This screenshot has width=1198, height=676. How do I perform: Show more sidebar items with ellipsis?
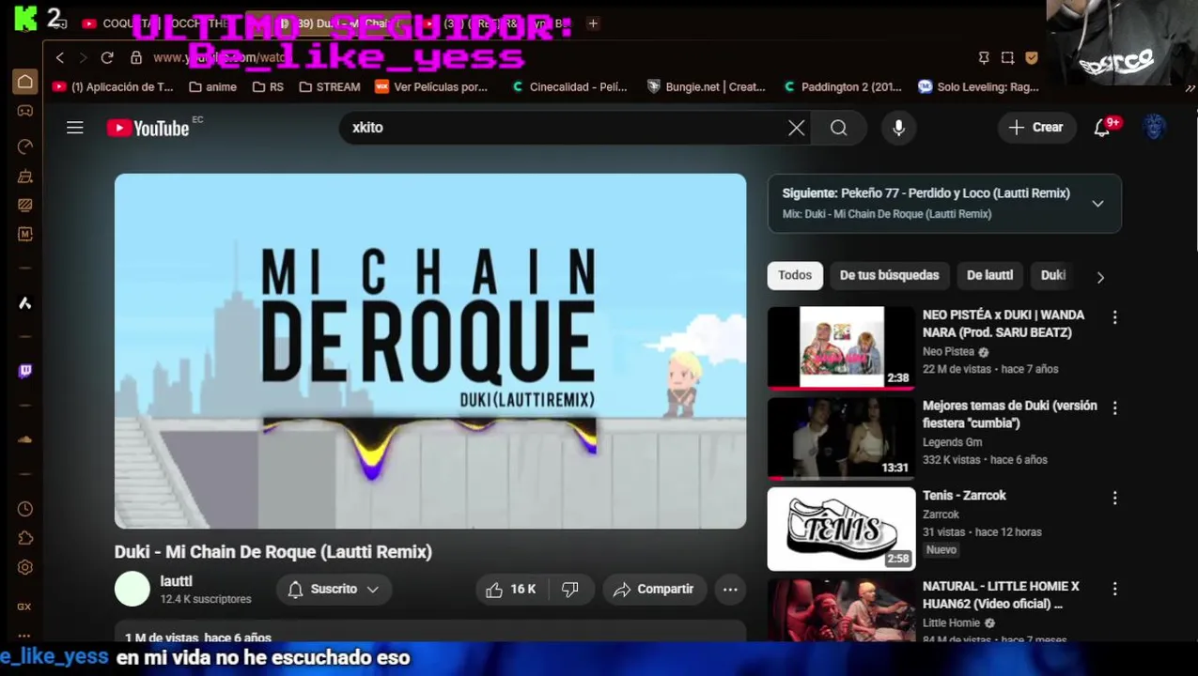(x=24, y=636)
